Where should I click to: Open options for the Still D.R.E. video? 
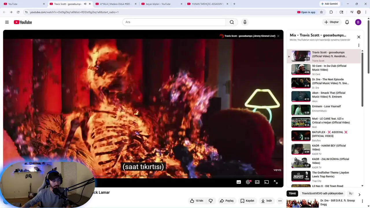[362, 201]
